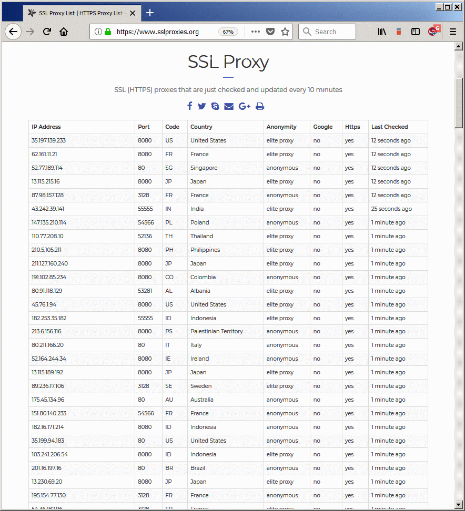
Task: Open a new tab
Action: coord(150,13)
